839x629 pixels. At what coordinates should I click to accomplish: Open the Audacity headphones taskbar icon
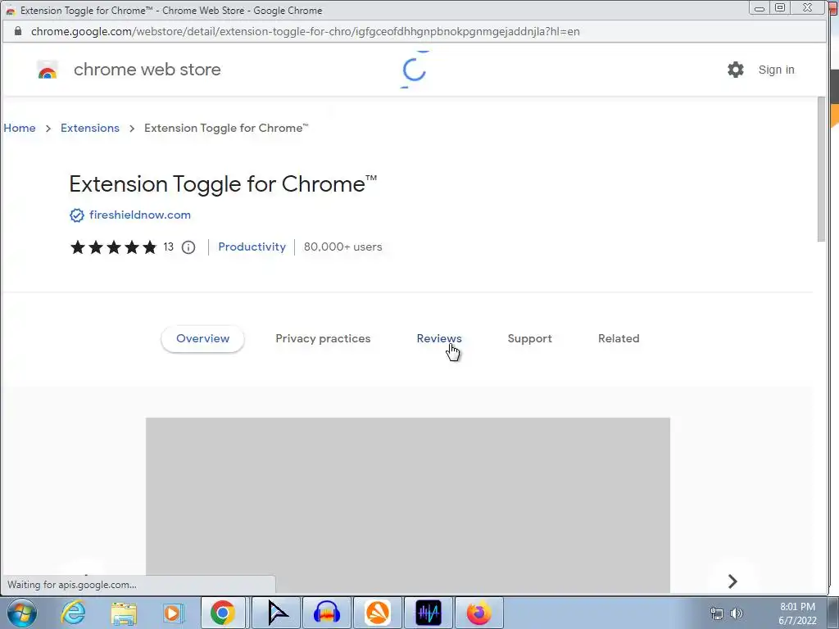coord(327,613)
